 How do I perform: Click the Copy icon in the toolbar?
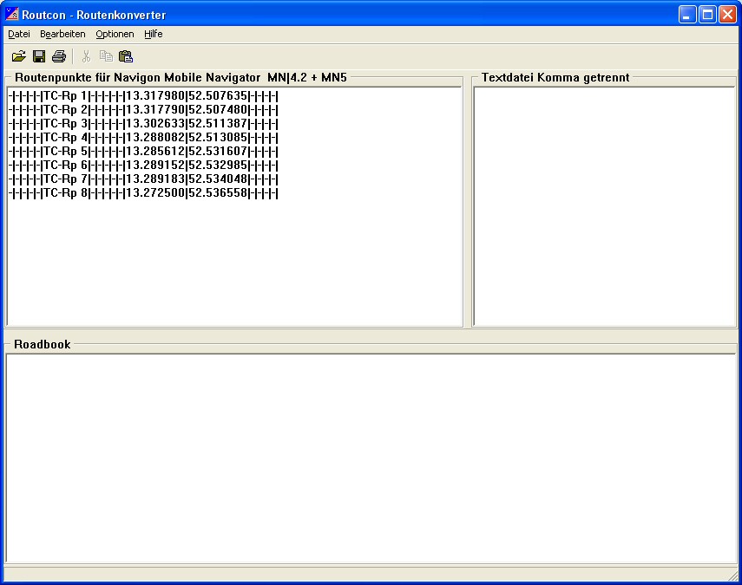(106, 56)
